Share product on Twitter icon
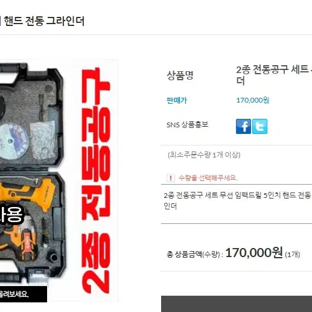 259,126
